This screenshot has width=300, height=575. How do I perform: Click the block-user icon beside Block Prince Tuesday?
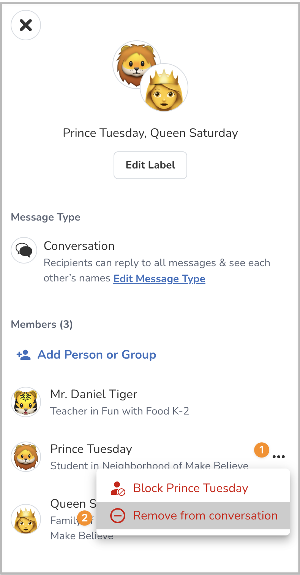117,488
